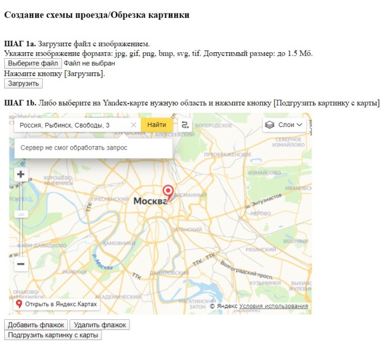The height and width of the screenshot is (352, 387).
Task: Clear the map search field
Action: tap(134, 125)
